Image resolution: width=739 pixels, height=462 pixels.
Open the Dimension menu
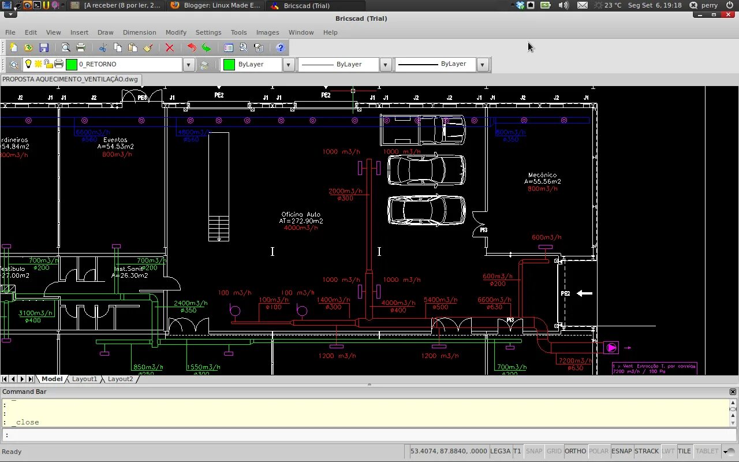(139, 32)
